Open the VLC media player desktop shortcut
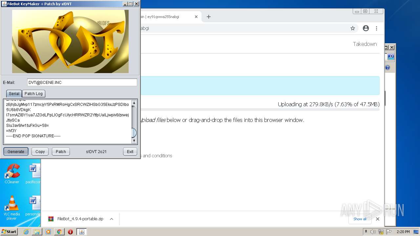Viewport: 420px width, 236px height. [x=12, y=208]
